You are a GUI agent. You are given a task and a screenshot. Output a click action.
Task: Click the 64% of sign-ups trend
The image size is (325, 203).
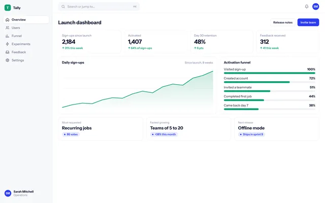tap(140, 48)
